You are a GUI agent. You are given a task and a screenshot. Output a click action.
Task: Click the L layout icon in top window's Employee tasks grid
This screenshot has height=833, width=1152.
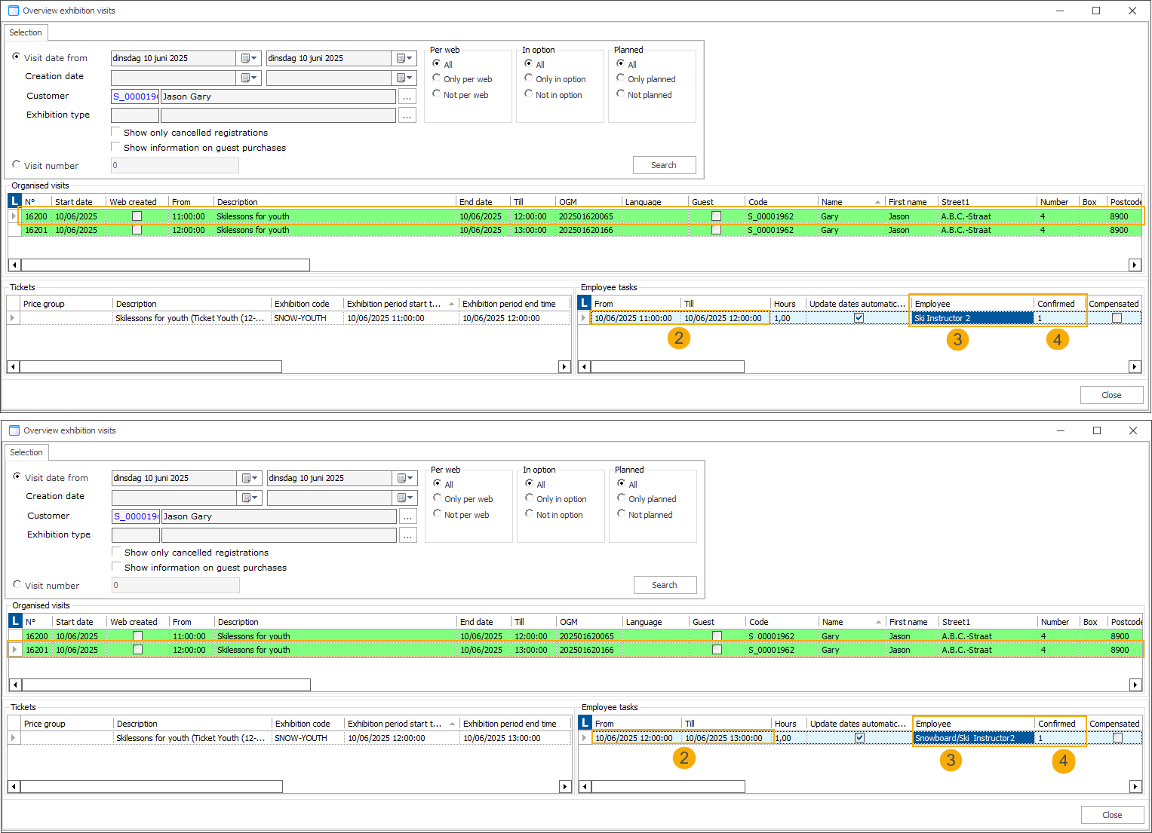pos(585,303)
